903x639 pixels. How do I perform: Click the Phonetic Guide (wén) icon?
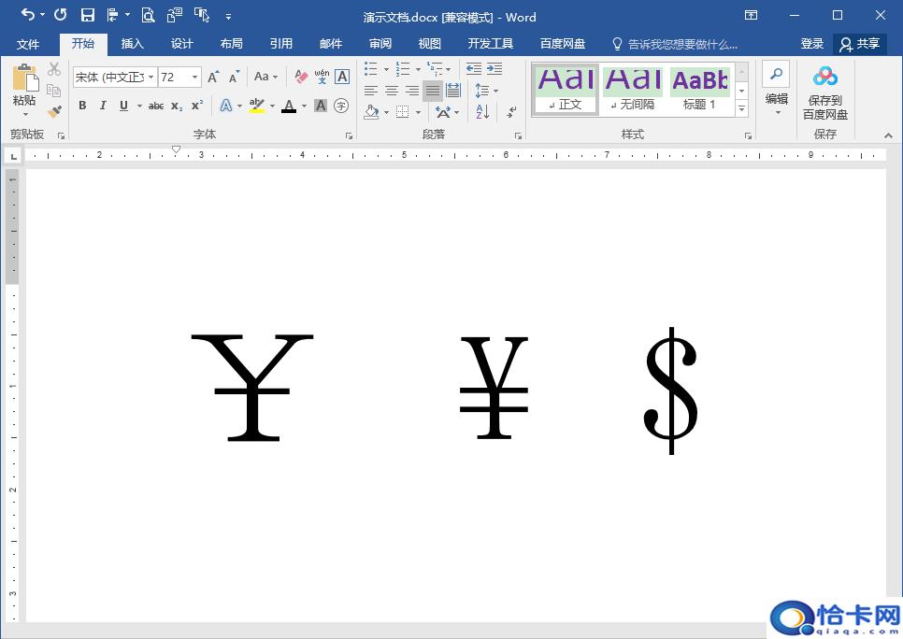pyautogui.click(x=322, y=77)
